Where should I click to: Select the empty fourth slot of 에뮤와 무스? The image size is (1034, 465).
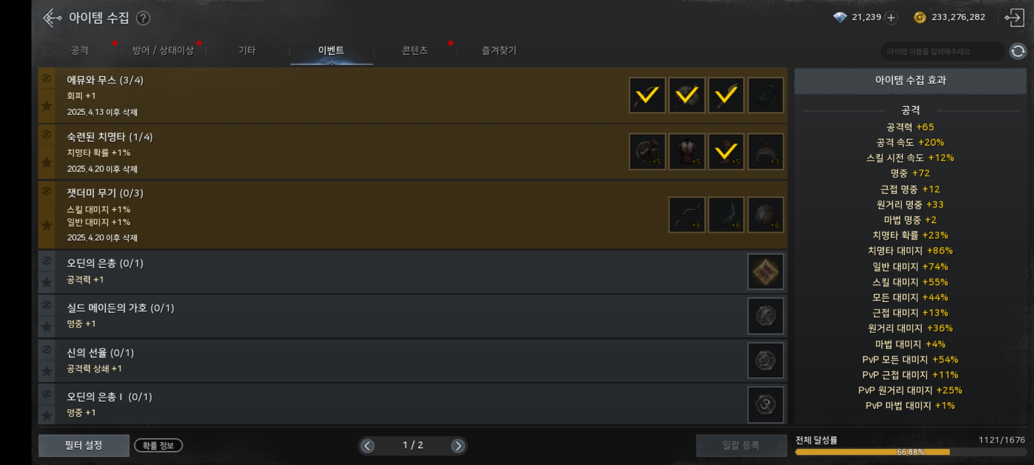pyautogui.click(x=765, y=95)
